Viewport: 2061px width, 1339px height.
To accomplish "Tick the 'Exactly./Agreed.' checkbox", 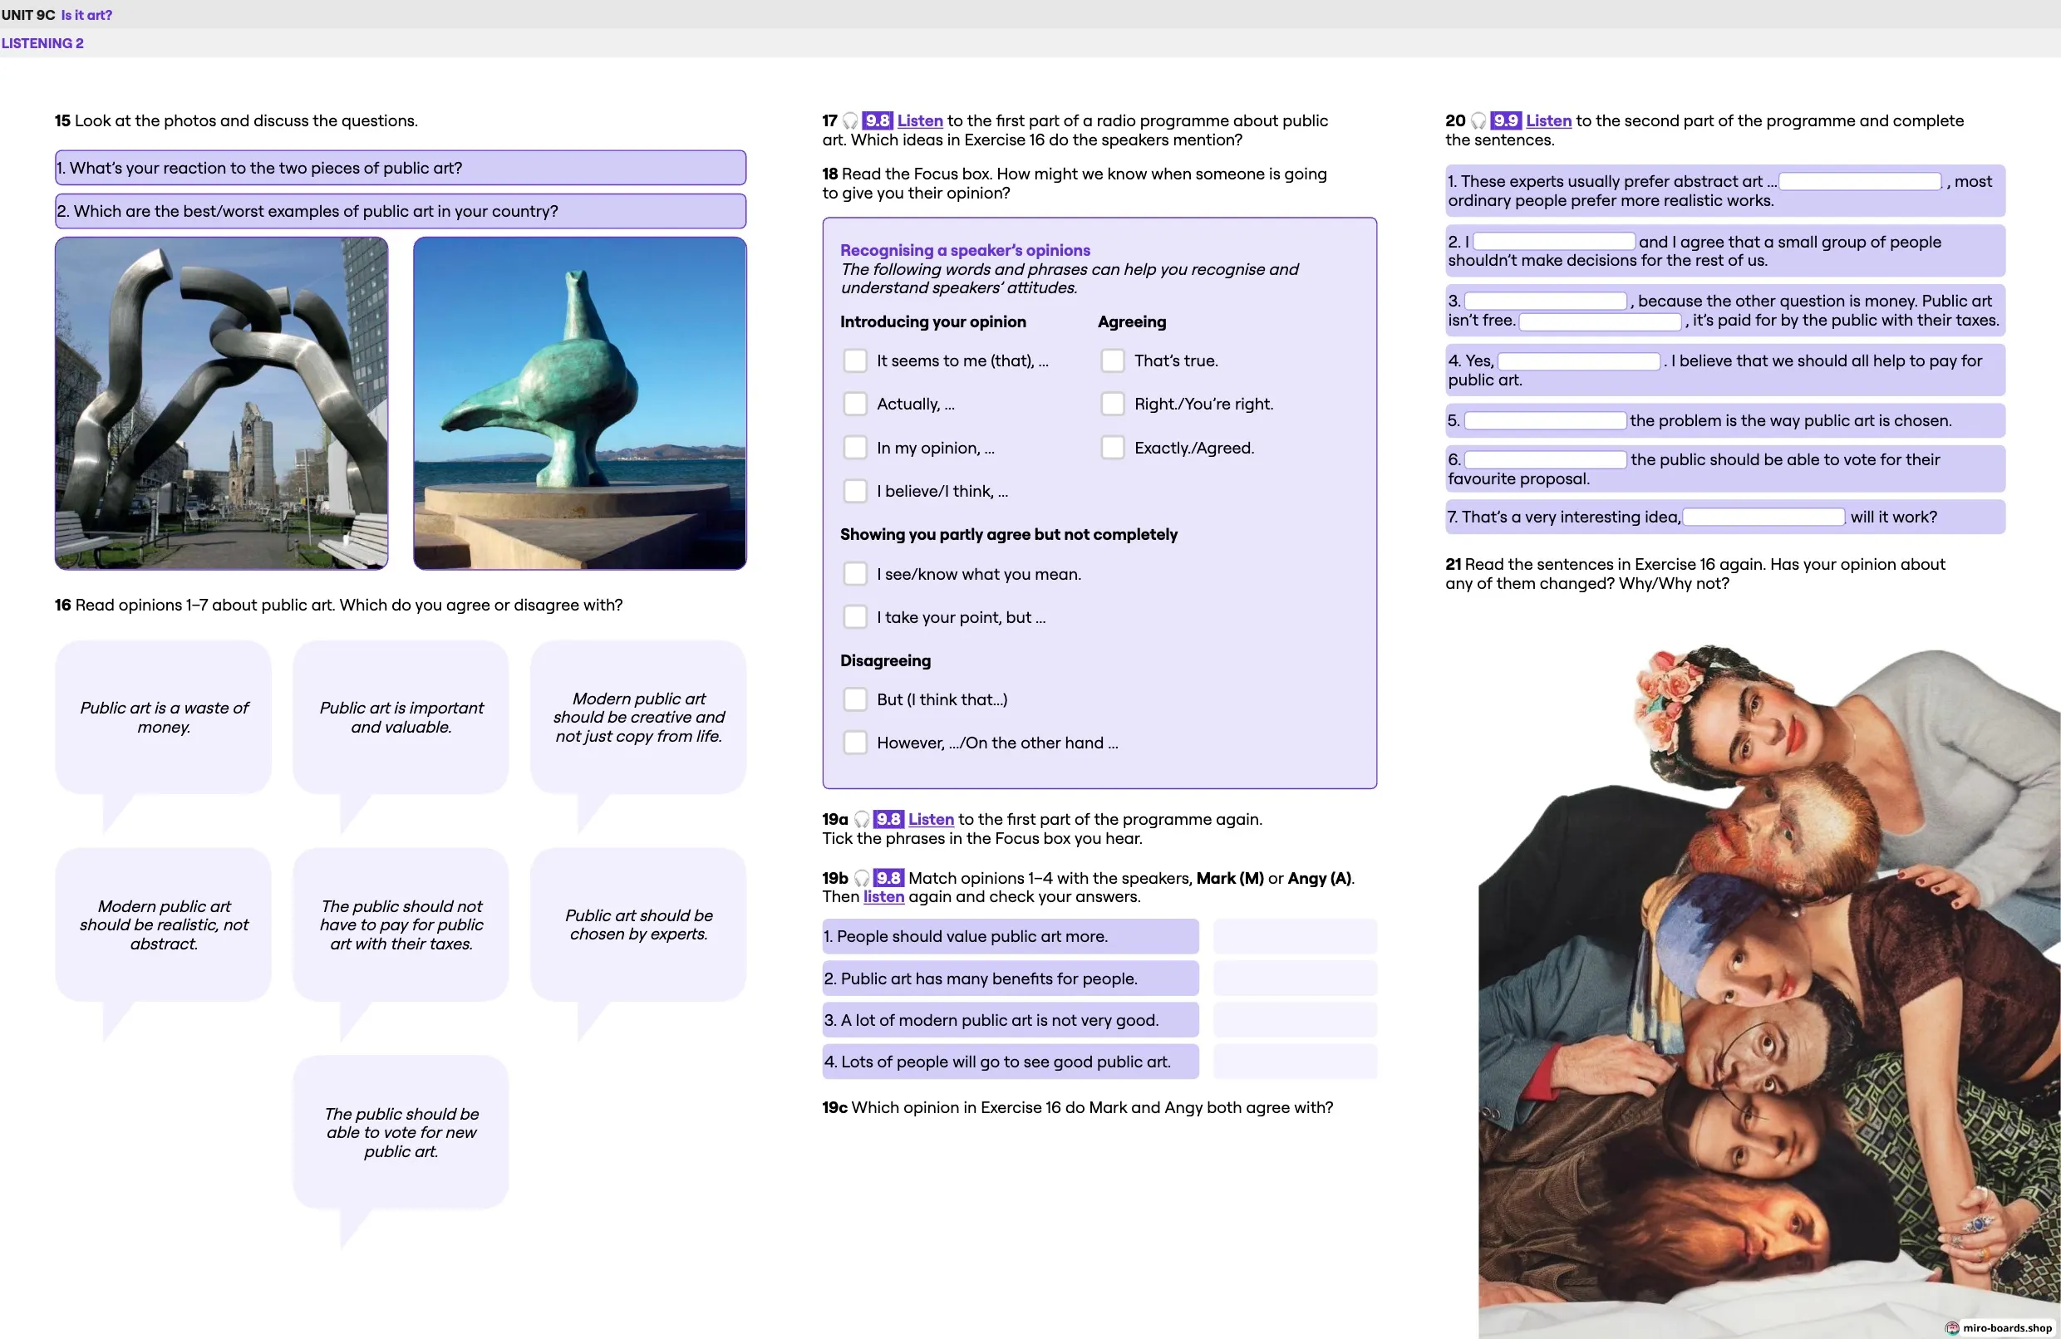I will tap(1113, 448).
